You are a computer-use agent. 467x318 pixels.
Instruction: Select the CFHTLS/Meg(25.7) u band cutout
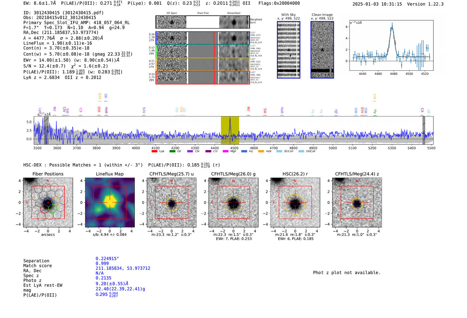171,203
